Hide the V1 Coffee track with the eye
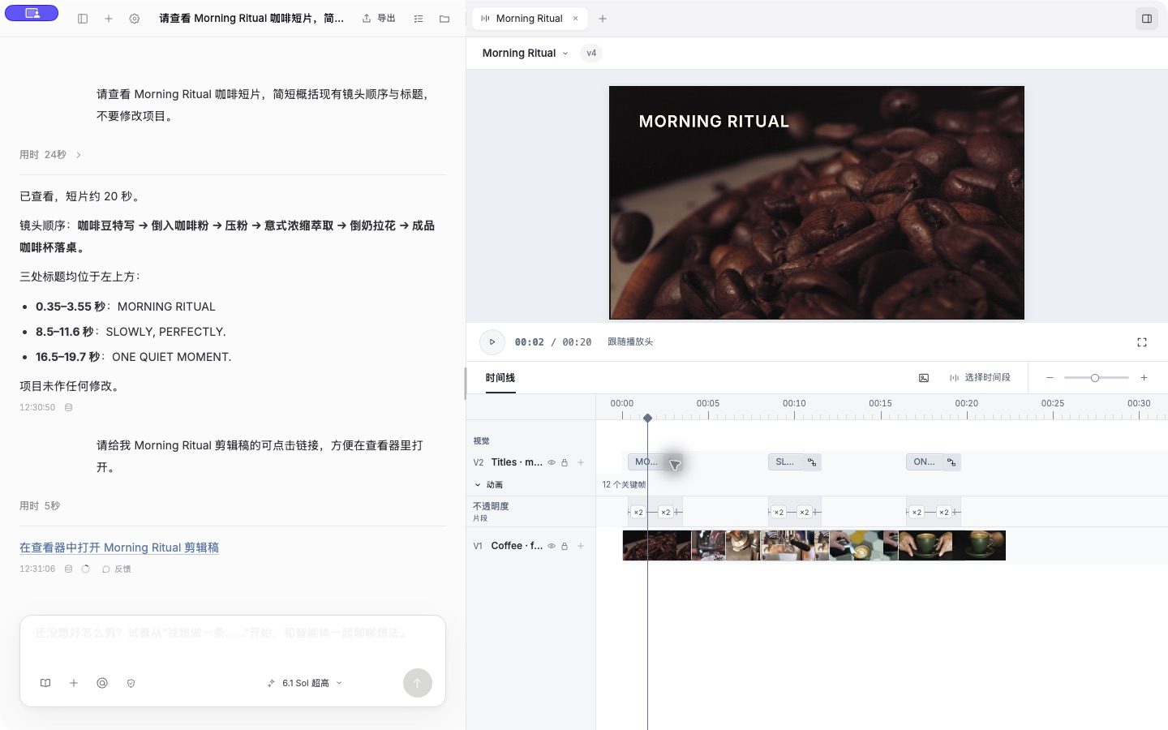 pos(552,546)
